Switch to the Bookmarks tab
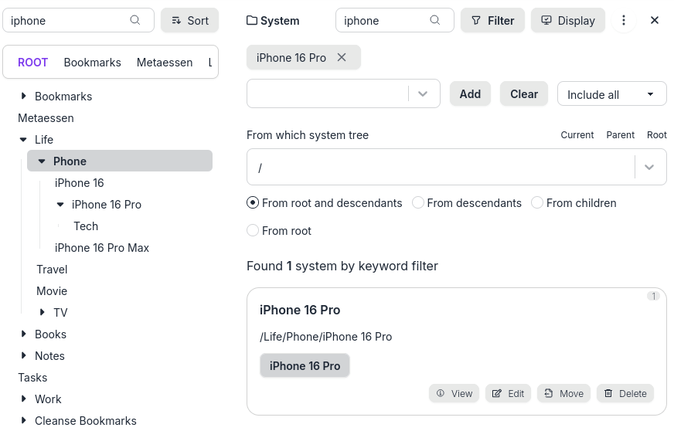Image resolution: width=674 pixels, height=431 pixels. [x=92, y=63]
